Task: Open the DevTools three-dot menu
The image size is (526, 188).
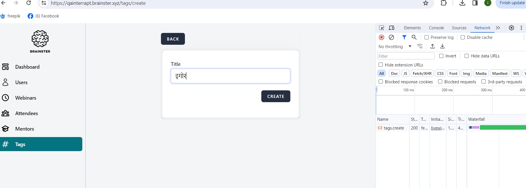Action: [521, 28]
